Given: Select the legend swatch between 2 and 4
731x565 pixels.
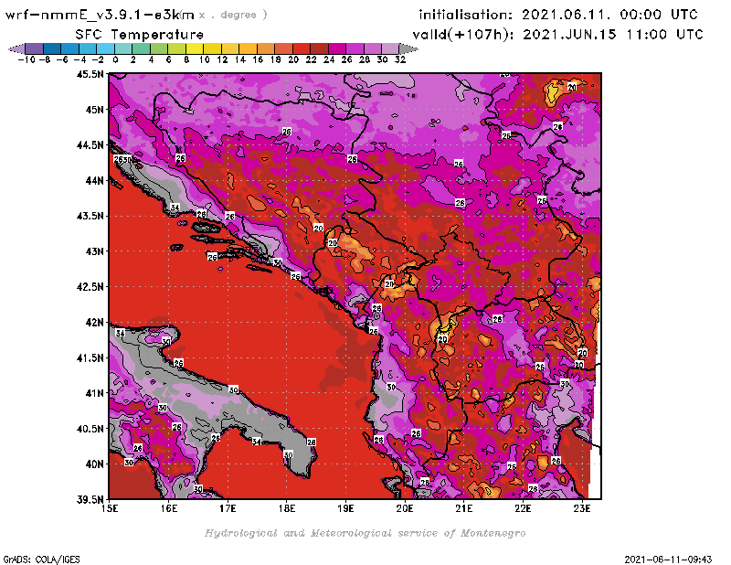Looking at the screenshot, I should (142, 48).
